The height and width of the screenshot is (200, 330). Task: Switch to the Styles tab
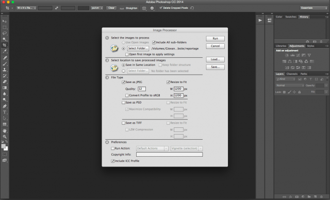(x=310, y=46)
